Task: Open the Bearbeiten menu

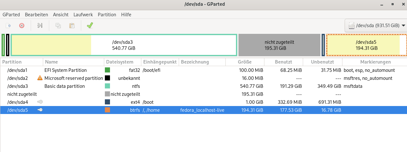Action: point(36,15)
